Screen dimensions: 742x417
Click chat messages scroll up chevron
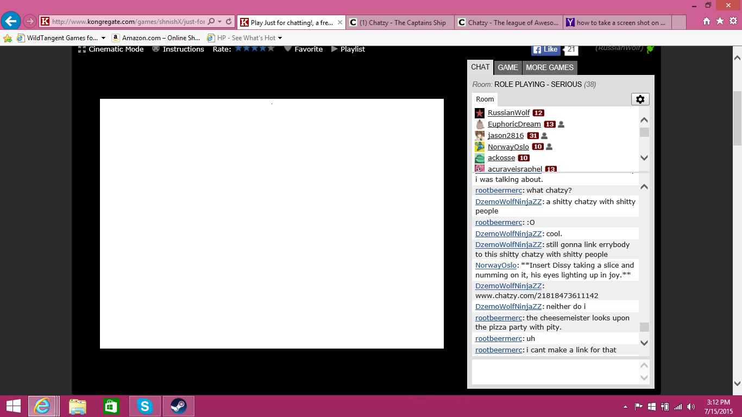pos(644,187)
